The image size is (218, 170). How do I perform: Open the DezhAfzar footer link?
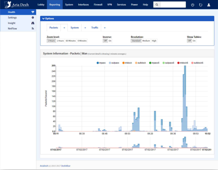click(x=66, y=166)
